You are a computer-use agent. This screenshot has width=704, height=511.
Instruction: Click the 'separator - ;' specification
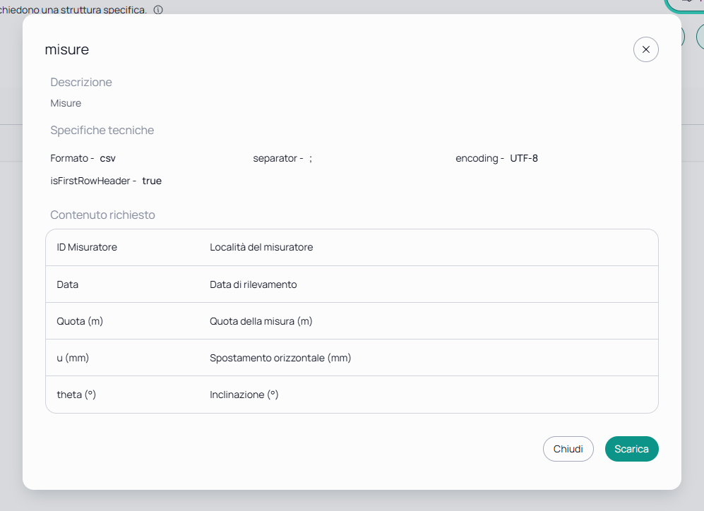click(282, 158)
